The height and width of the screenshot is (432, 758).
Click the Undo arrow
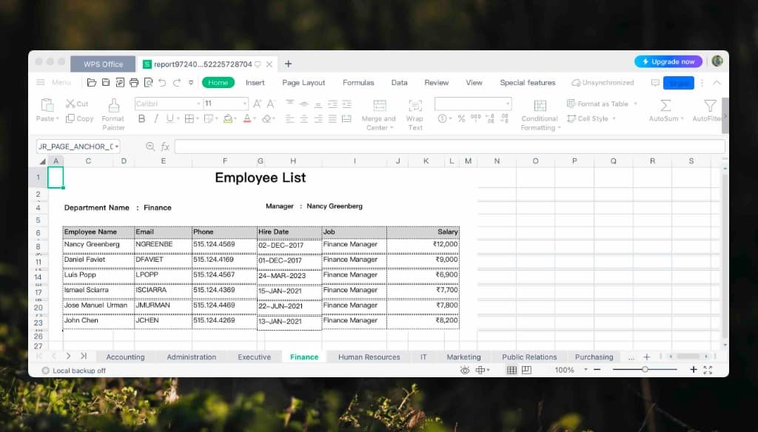pyautogui.click(x=162, y=83)
